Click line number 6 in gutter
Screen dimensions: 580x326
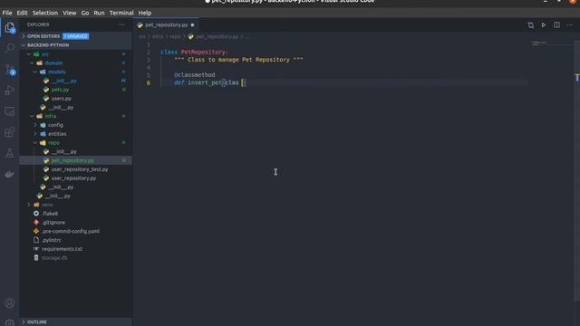tap(149, 82)
